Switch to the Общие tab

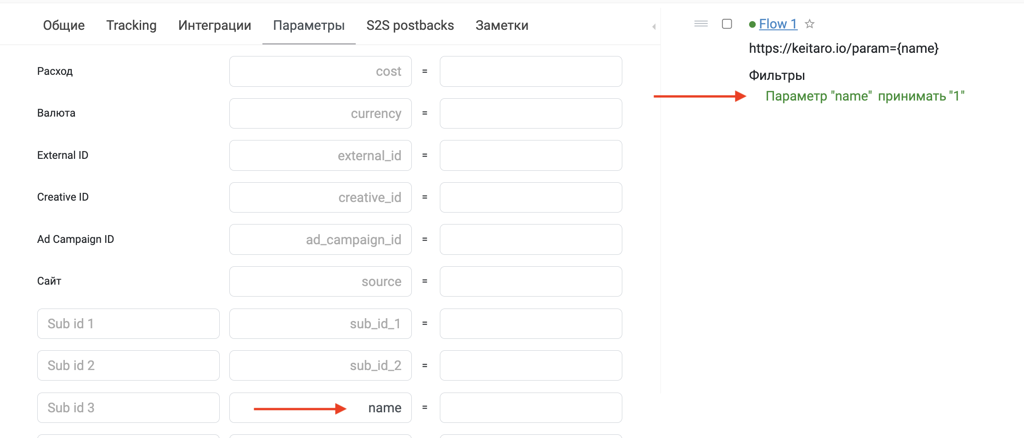(64, 25)
